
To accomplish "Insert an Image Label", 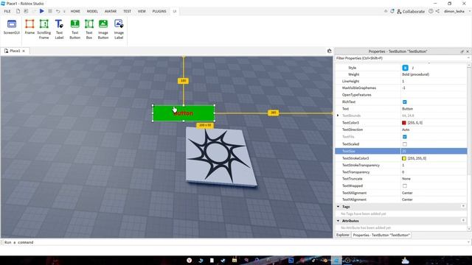I will click(119, 29).
